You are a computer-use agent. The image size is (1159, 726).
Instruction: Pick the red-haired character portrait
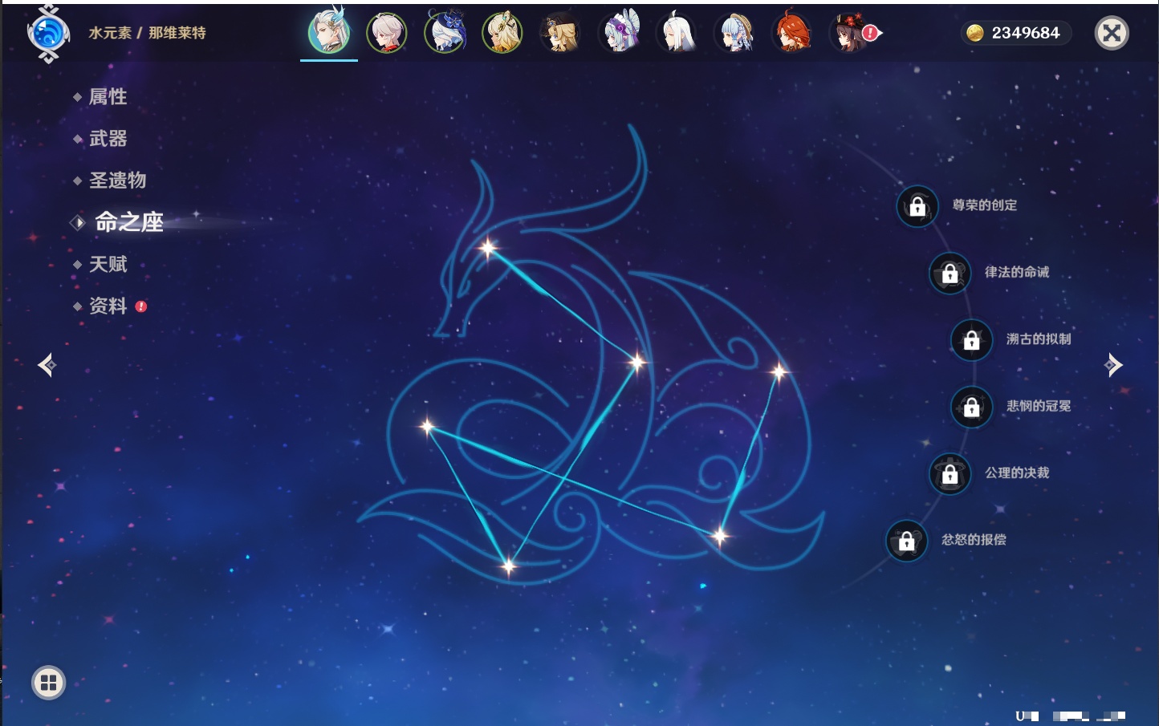[x=791, y=34]
